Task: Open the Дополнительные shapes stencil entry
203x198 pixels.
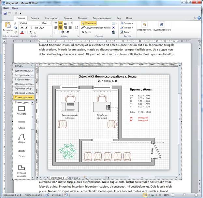Action: point(24,71)
